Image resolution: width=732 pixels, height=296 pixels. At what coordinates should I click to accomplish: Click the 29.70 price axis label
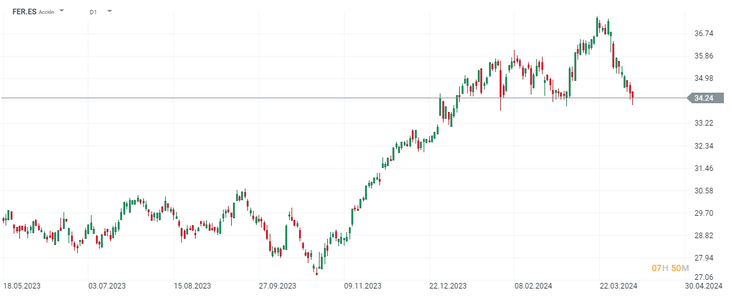point(703,213)
